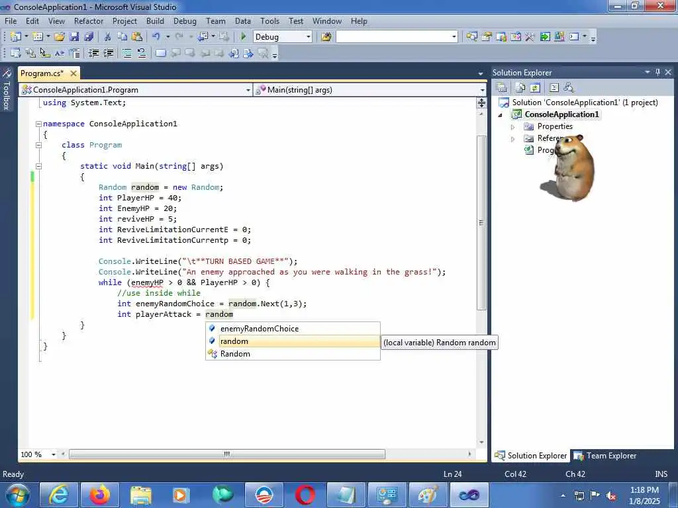Open the Tools menu
This screenshot has height=508, width=678.
(x=270, y=21)
